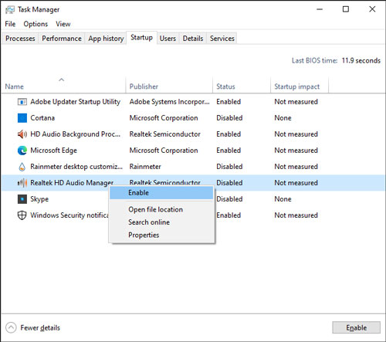Select the Cortana row name

pos(42,118)
